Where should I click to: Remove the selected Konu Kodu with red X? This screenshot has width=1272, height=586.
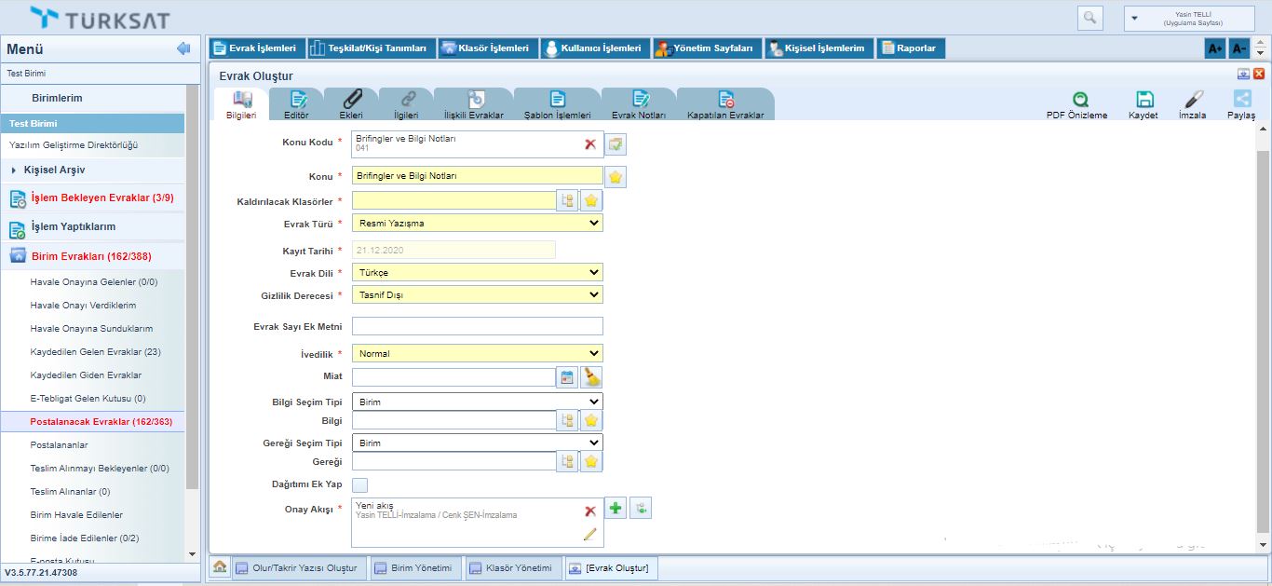(589, 144)
